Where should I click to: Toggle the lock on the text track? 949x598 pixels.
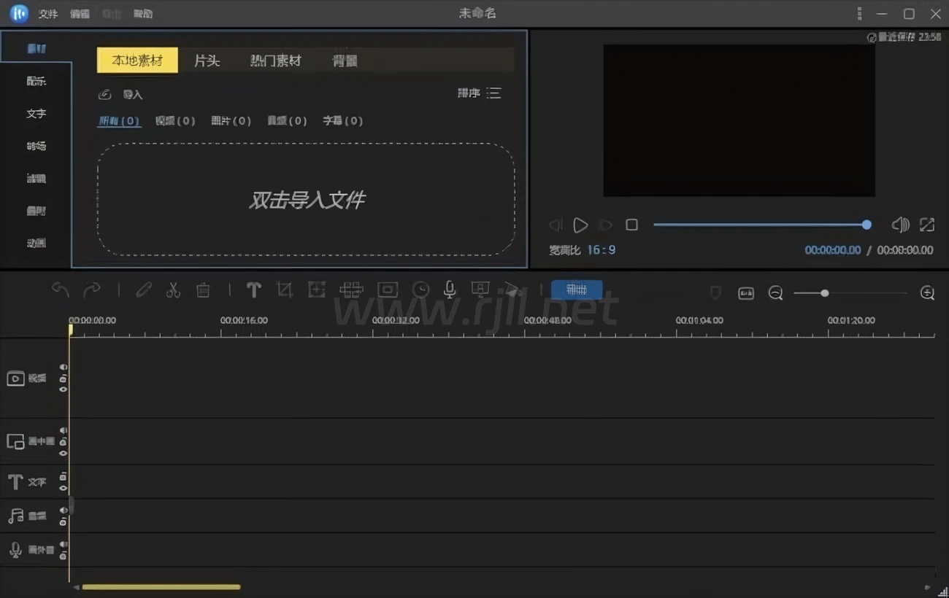click(x=64, y=476)
